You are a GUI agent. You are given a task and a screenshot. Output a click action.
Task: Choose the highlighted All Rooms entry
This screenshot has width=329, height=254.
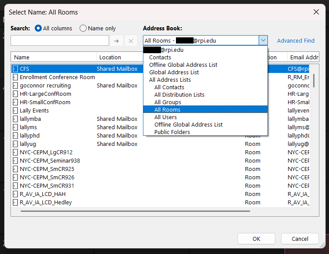click(205, 109)
